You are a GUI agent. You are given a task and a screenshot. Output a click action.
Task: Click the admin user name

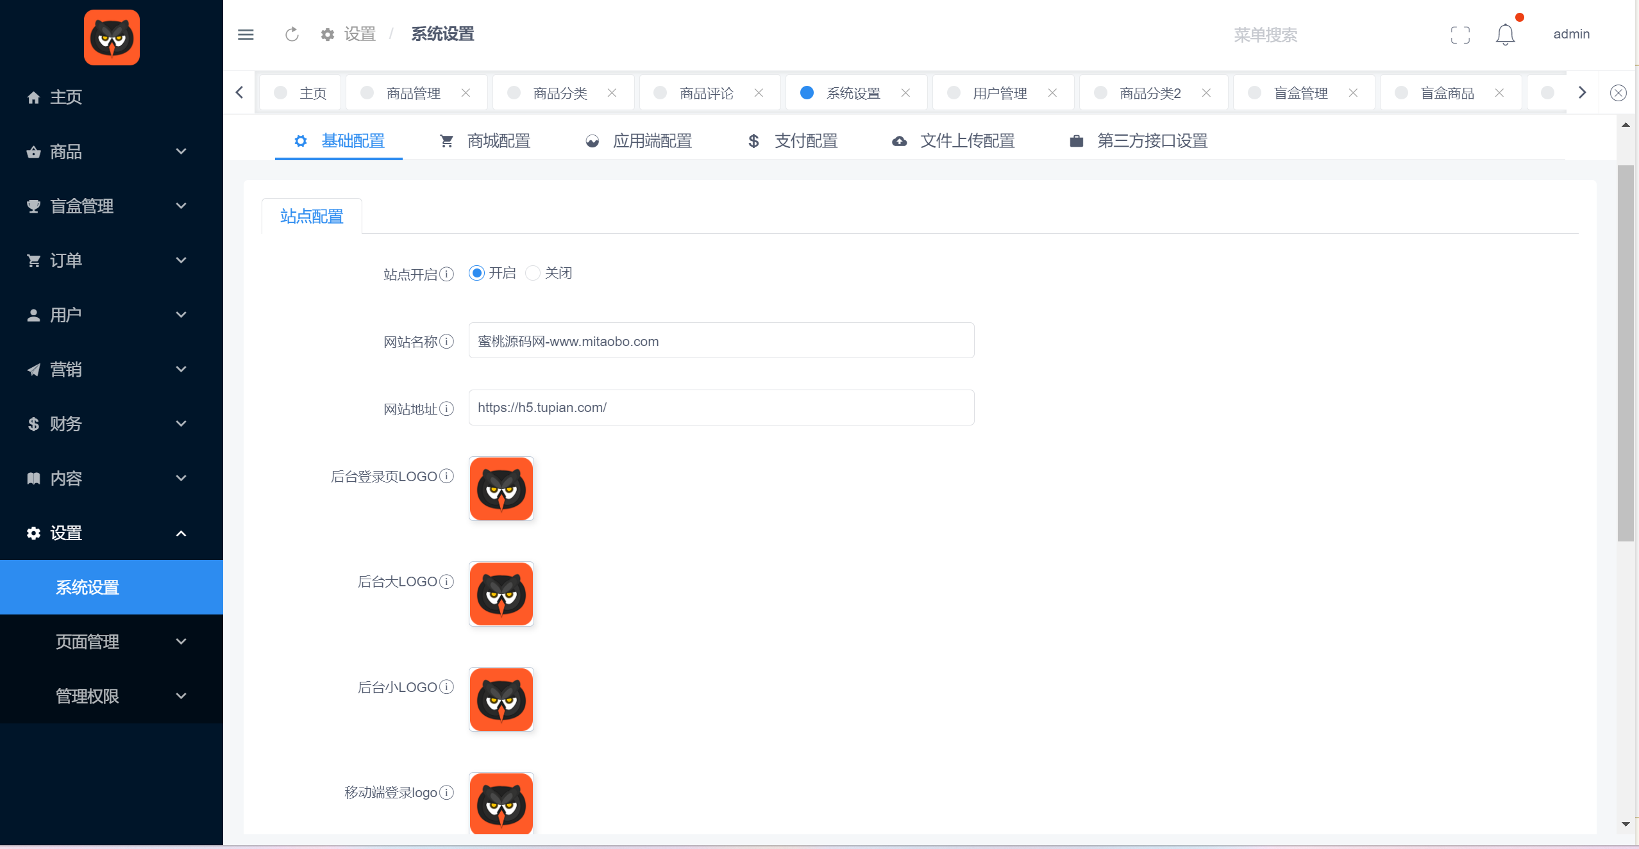1571,35
